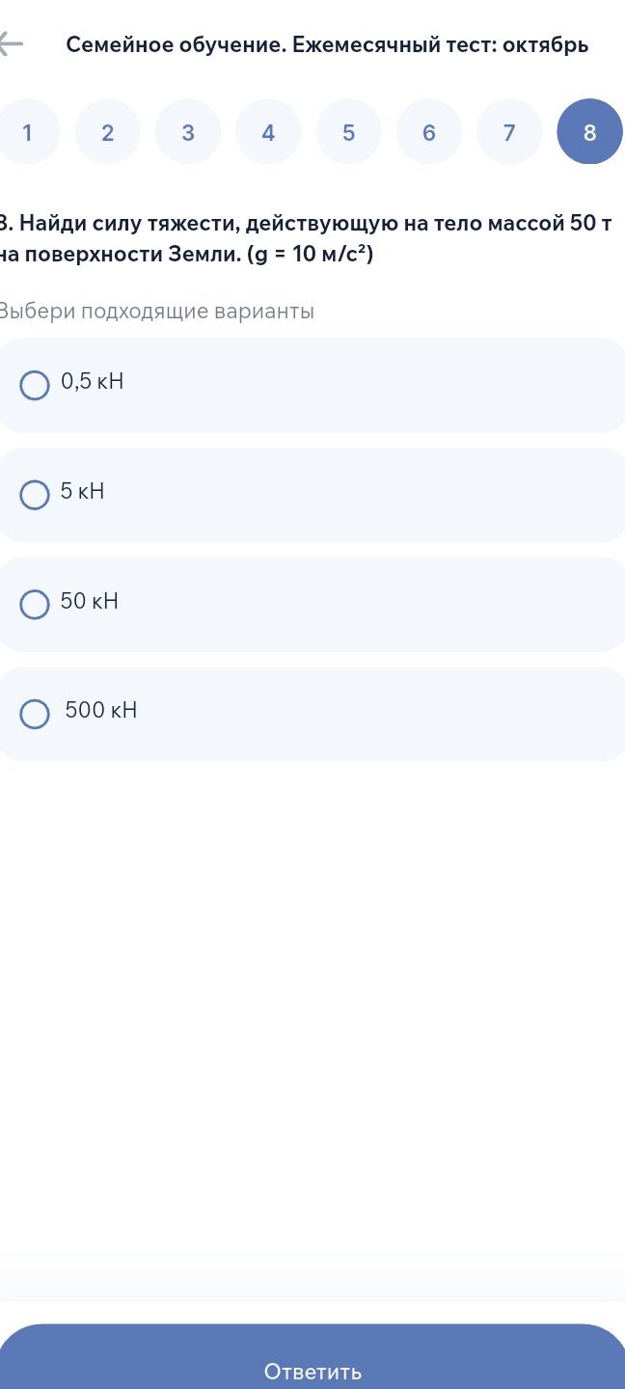Go to question 2 circle
625x1389 pixels.
click(x=107, y=132)
